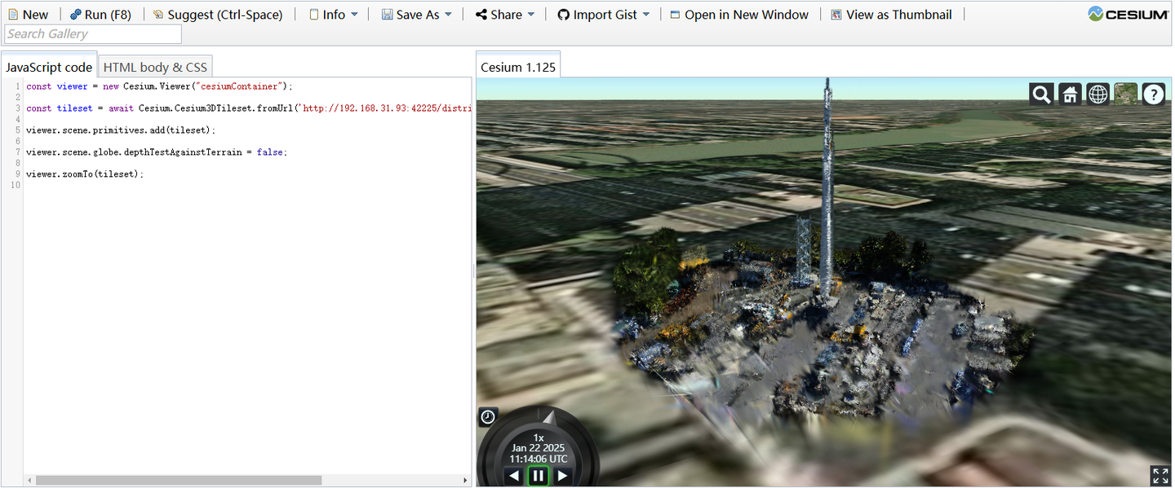Expand the Import Gist dropdown
Screen dimensions: 1175x488
pos(604,15)
